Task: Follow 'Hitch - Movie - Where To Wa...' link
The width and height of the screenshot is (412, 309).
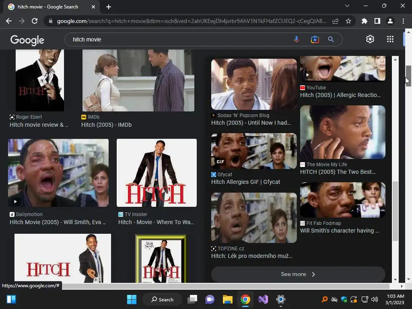Action: pos(156,222)
